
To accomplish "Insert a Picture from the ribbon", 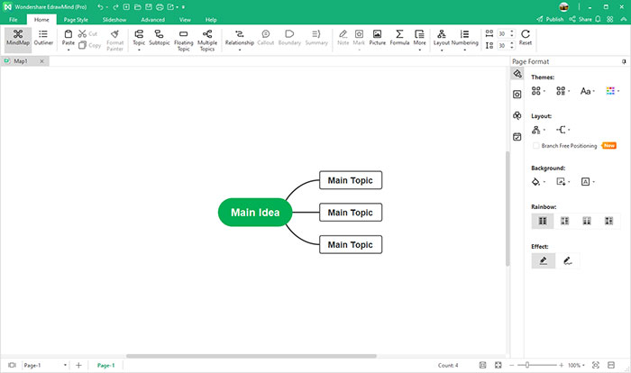I will [x=377, y=37].
